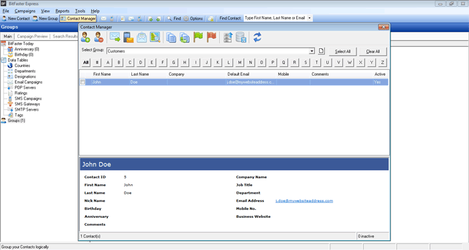469x250 pixels.
Task: Check the box for John Doe row
Action: tap(82, 82)
